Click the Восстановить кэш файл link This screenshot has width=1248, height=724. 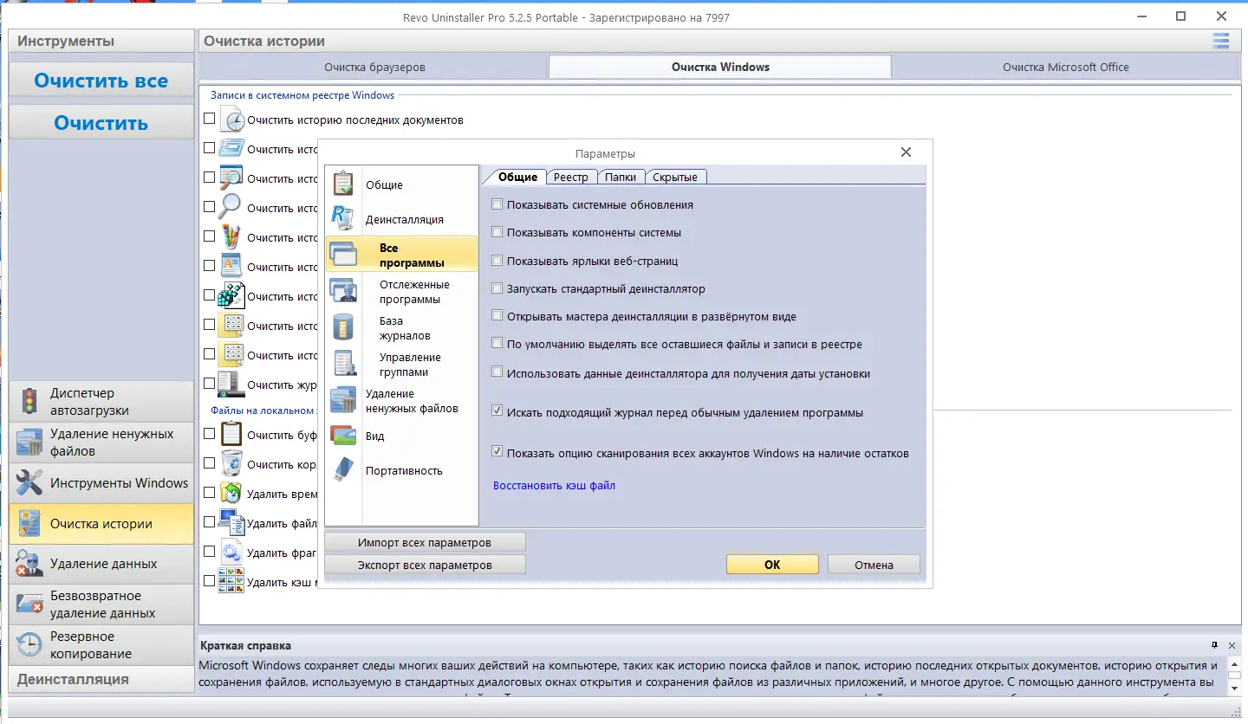(x=554, y=486)
